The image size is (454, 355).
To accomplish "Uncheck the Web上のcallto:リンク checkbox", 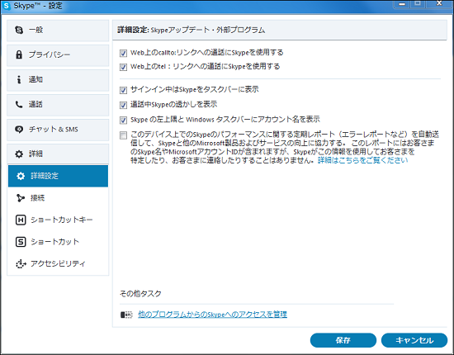I will [x=123, y=53].
